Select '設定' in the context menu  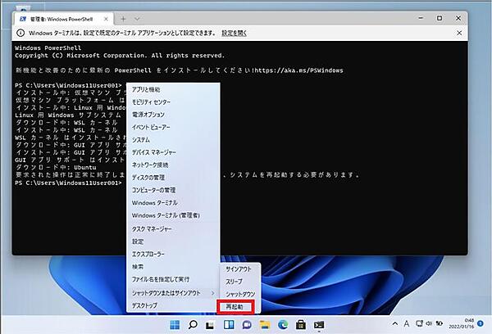point(173,241)
